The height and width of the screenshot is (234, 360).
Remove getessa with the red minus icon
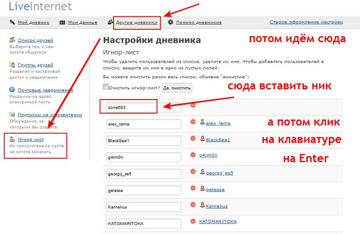[x=193, y=188]
